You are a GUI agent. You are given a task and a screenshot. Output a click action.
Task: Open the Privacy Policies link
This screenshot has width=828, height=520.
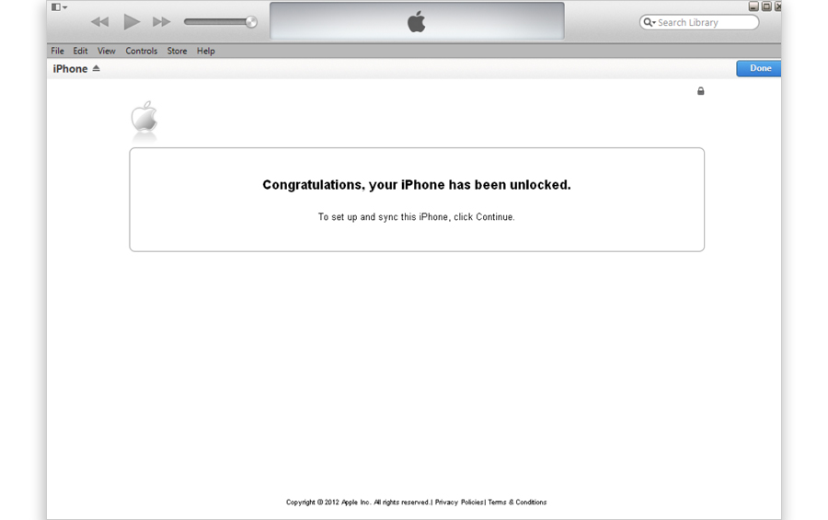(459, 502)
